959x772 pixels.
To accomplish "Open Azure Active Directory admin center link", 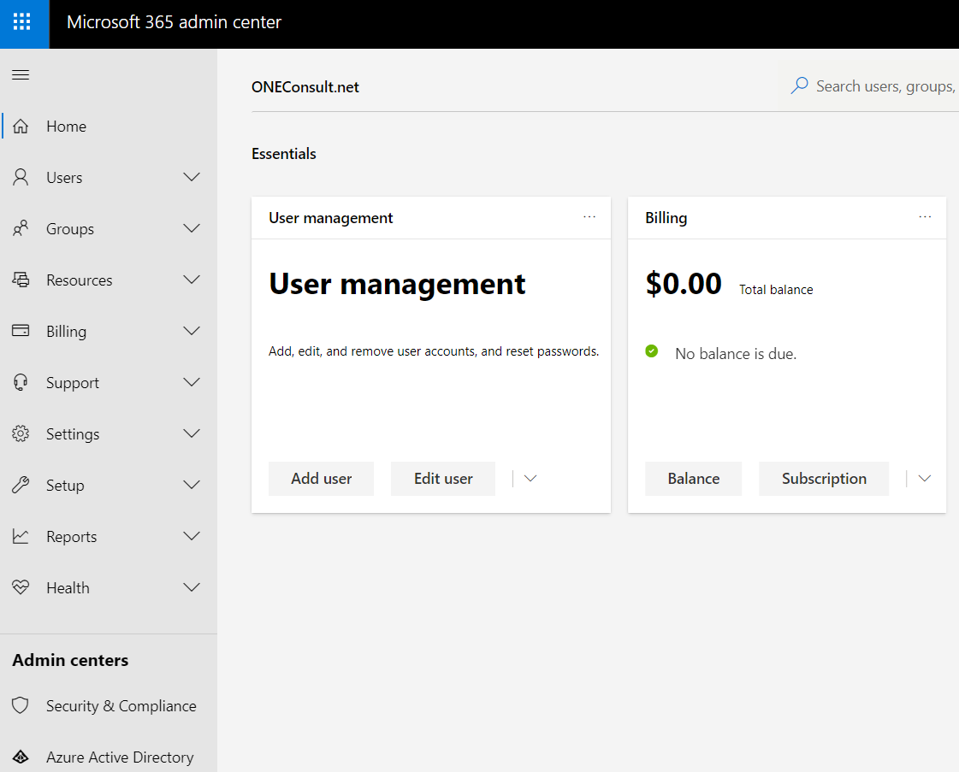I will pyautogui.click(x=109, y=757).
